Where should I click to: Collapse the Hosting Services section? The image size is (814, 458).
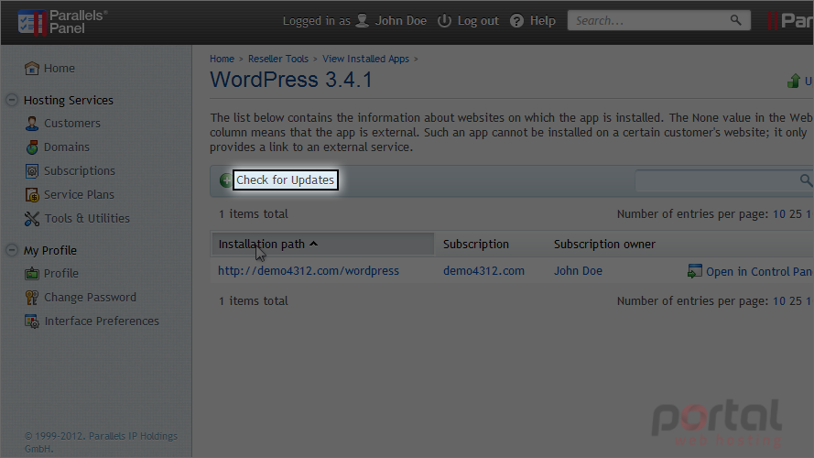point(12,100)
